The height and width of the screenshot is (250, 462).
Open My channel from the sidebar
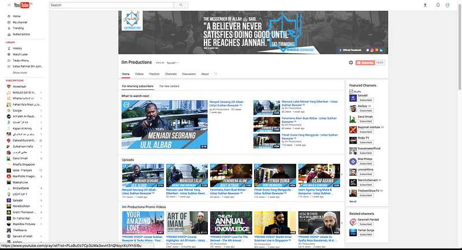point(20,23)
